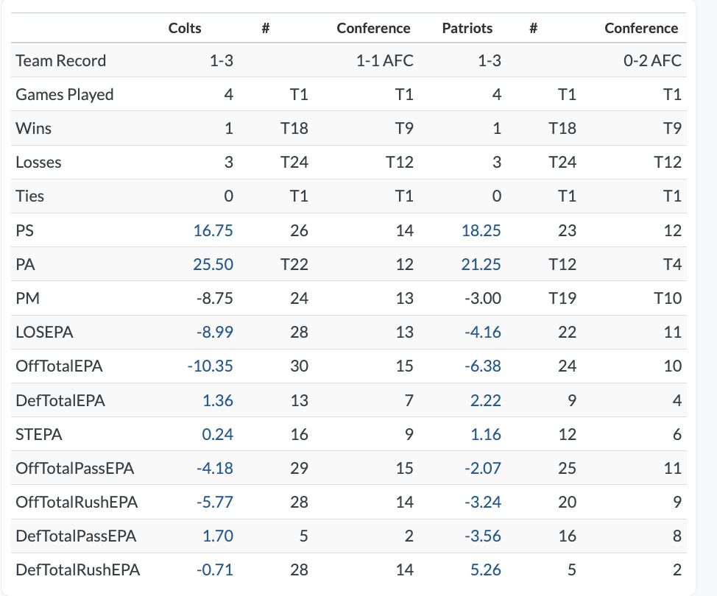Open the Patriots DefTotalEPA link 2.22
The width and height of the screenshot is (717, 596).
point(486,400)
